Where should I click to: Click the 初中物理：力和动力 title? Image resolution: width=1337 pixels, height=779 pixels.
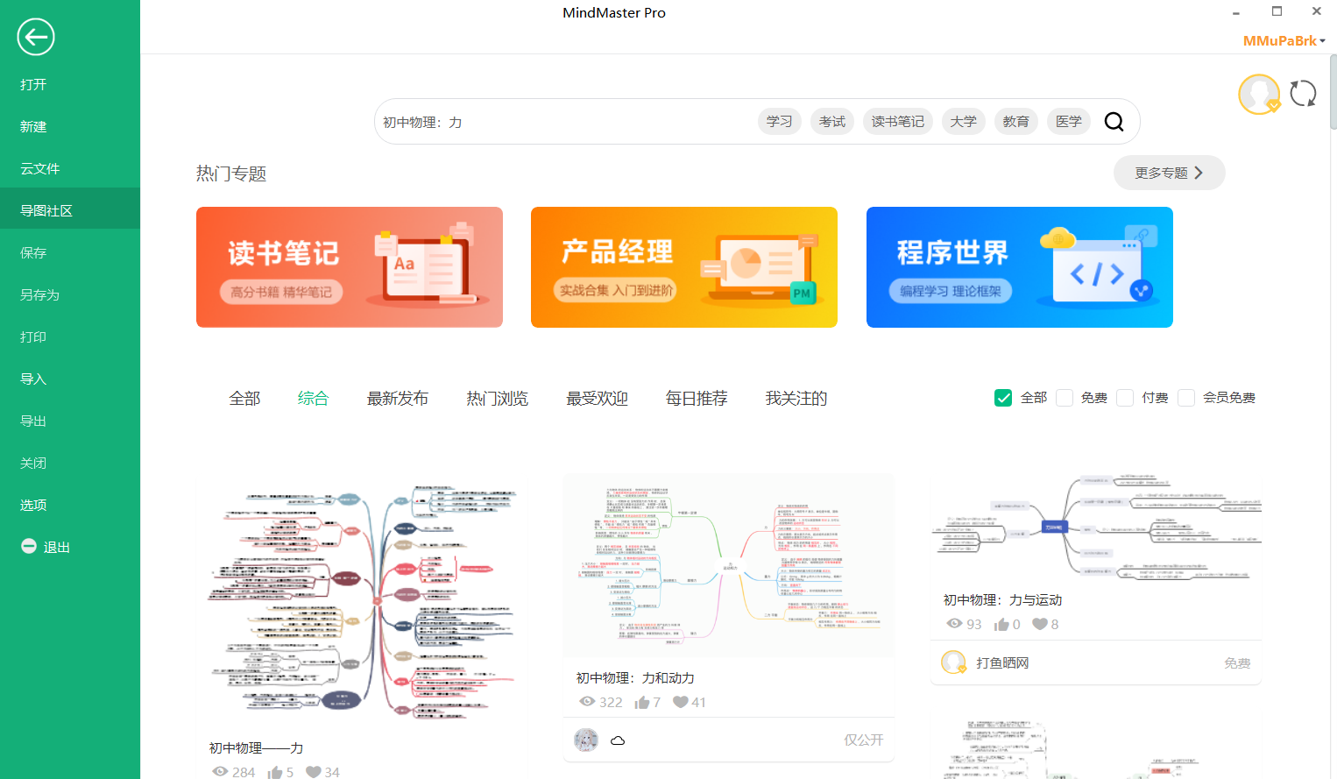(635, 678)
